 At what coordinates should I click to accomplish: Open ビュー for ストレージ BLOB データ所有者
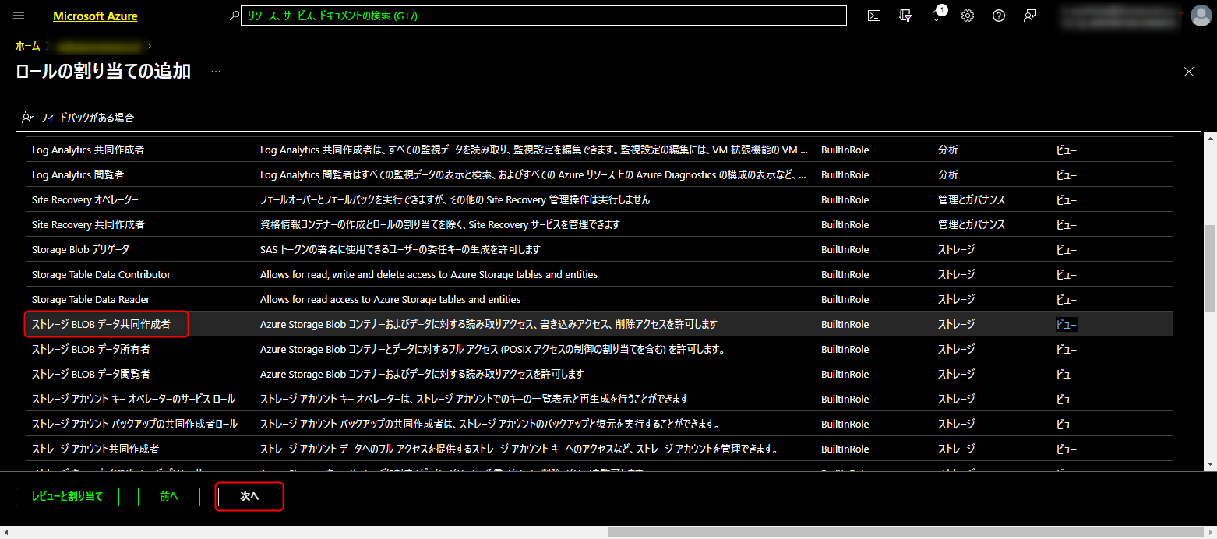point(1067,349)
